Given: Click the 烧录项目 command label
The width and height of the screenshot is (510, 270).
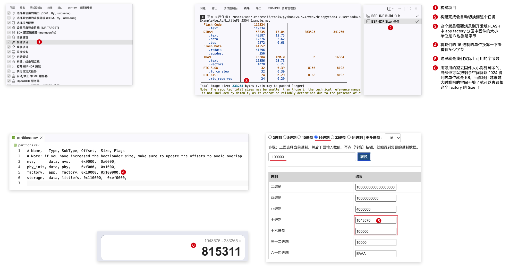Looking at the screenshot, I should [x=22, y=47].
